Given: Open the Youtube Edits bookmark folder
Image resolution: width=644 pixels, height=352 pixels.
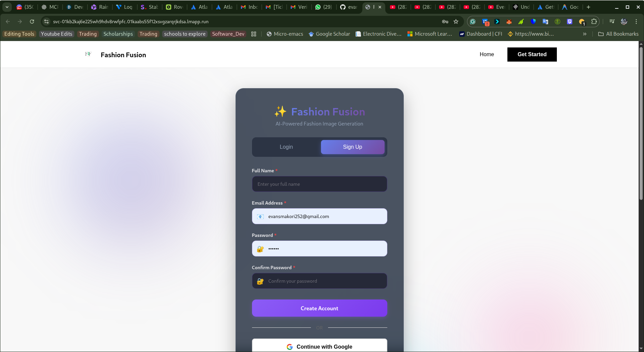Looking at the screenshot, I should pyautogui.click(x=57, y=34).
